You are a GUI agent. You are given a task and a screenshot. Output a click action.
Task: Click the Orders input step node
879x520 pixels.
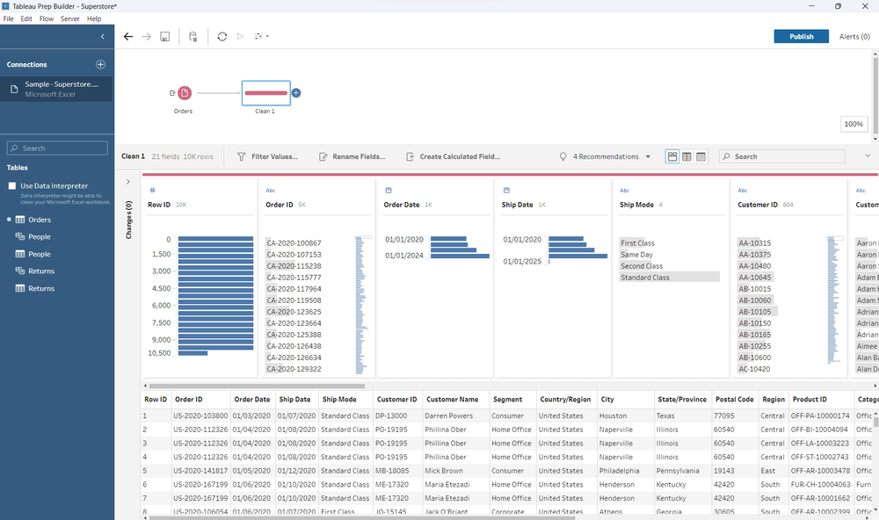click(x=185, y=93)
